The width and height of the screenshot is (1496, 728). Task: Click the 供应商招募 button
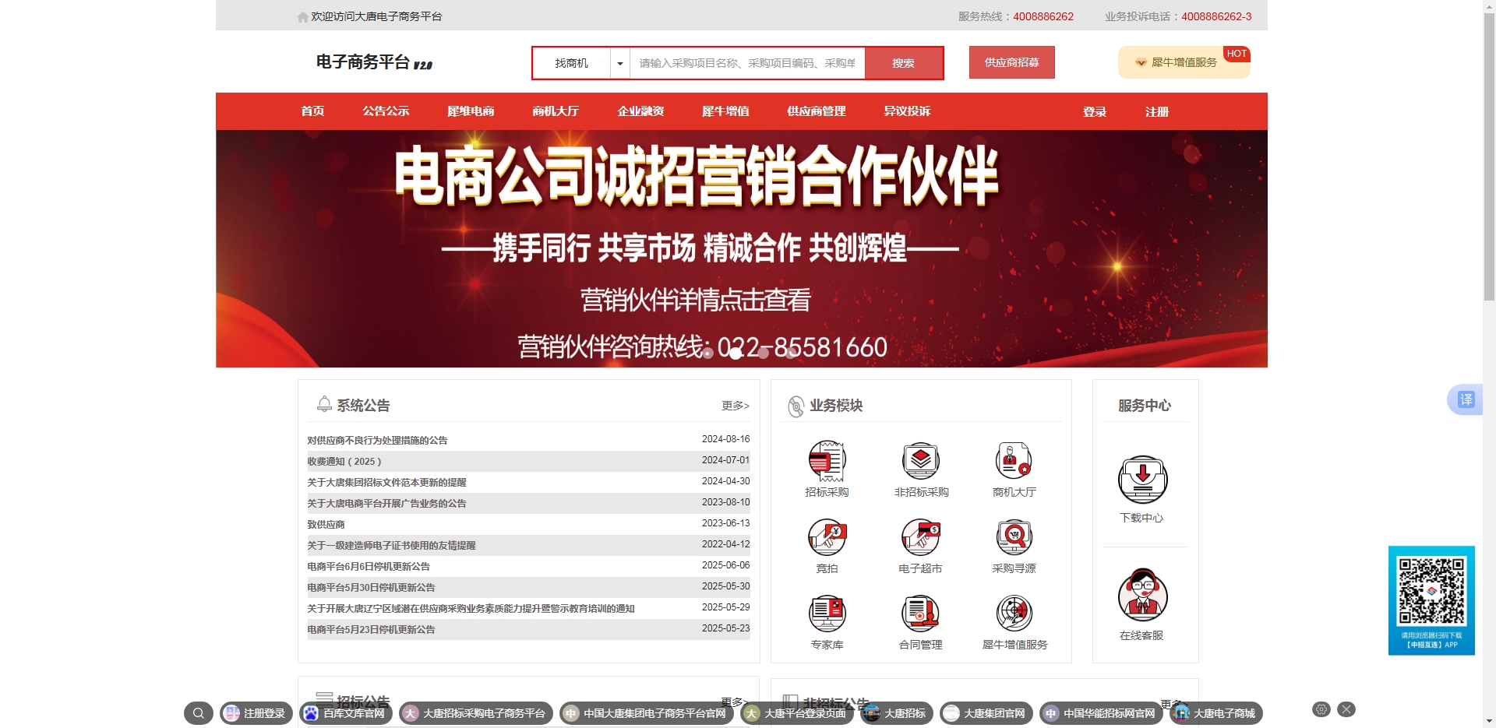click(x=1011, y=62)
